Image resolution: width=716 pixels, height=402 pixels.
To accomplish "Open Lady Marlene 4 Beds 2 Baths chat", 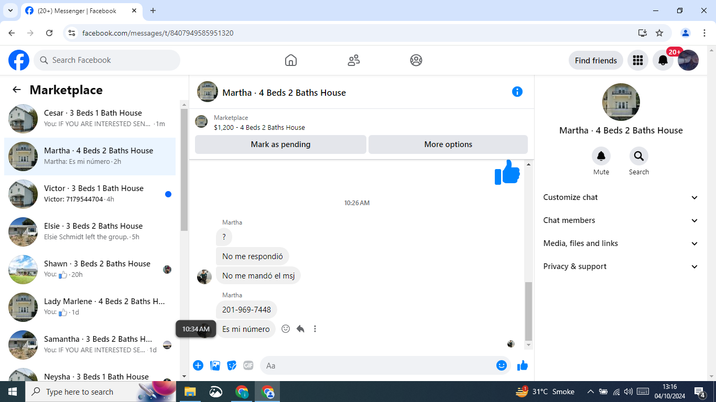I will click(90, 307).
